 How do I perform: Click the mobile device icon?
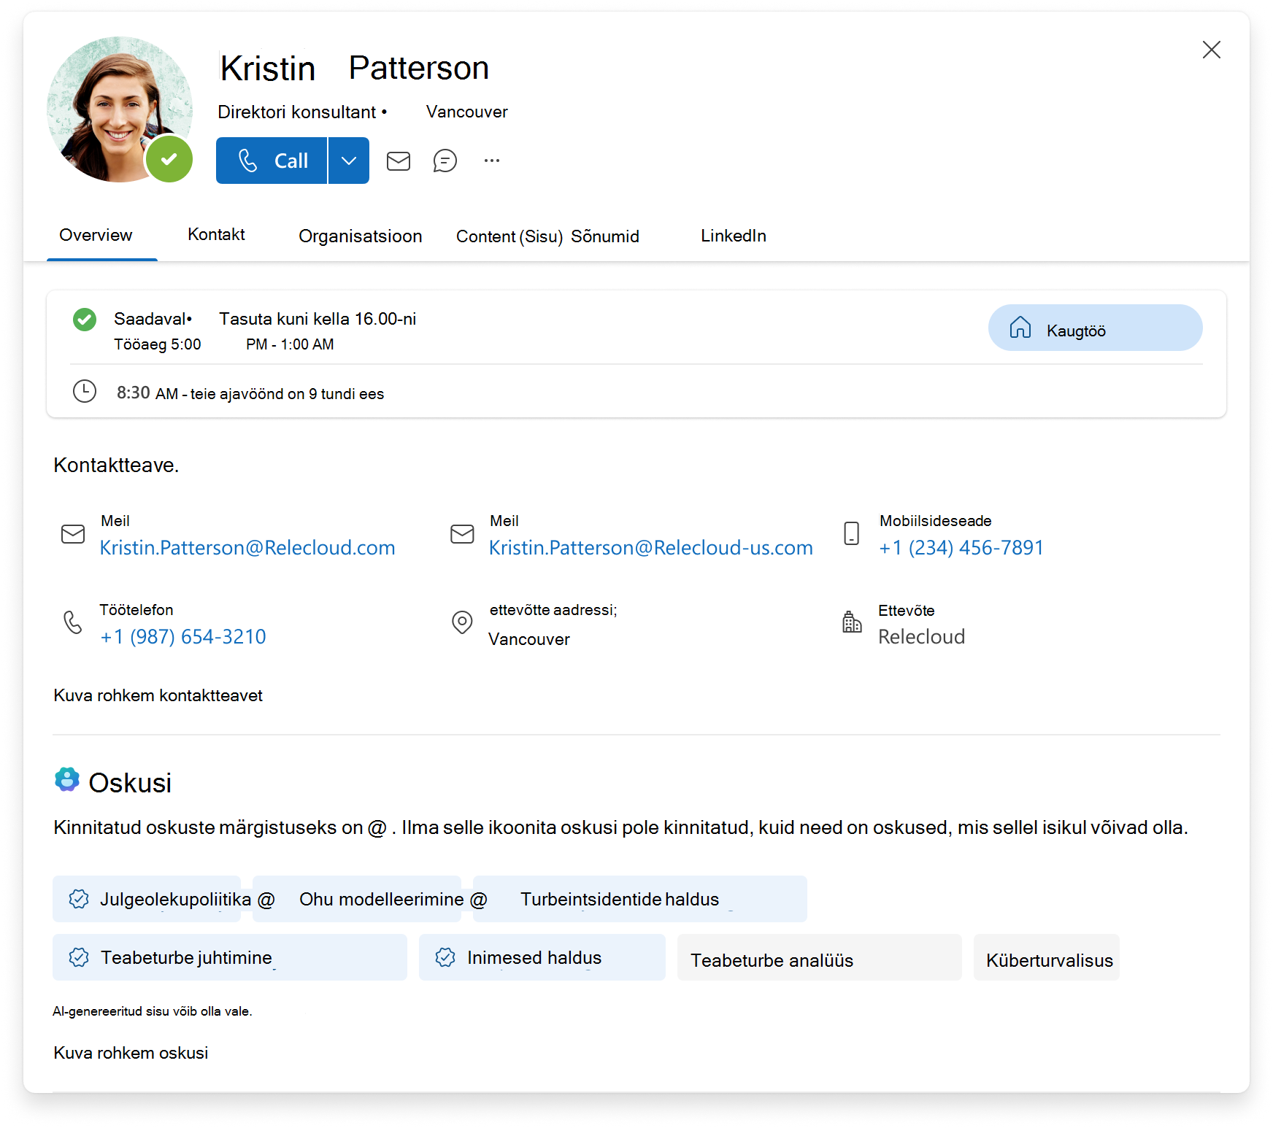852,533
